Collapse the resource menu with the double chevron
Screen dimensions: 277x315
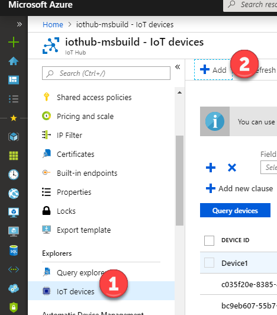[x=178, y=67]
